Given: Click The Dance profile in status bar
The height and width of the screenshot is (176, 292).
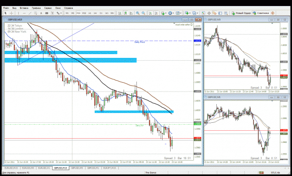Looking at the screenshot, I should click(150, 173).
